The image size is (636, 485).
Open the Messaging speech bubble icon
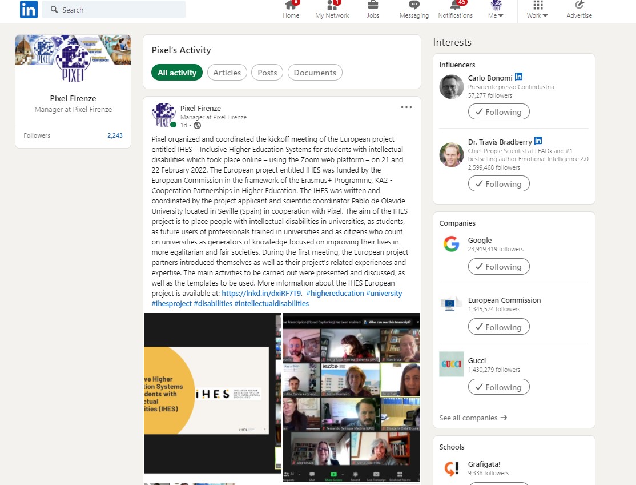point(414,5)
